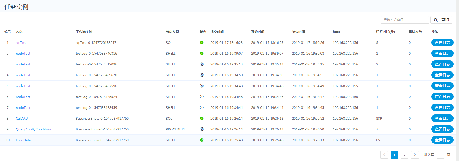View log for CalDAU row
The height and width of the screenshot is (161, 459).
pos(442,118)
